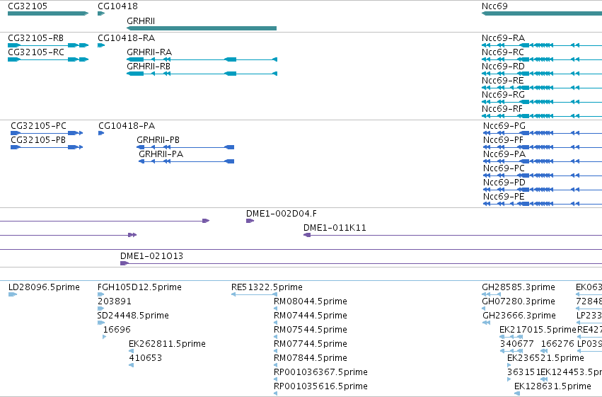Click the Ncc69-RF transcript label

(x=502, y=109)
